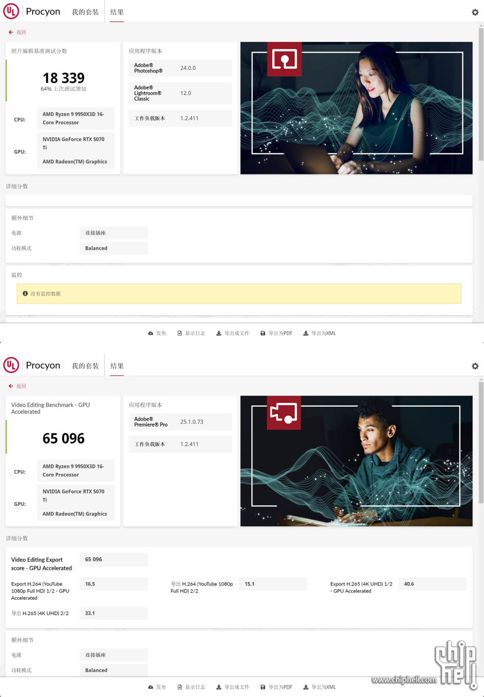The width and height of the screenshot is (484, 697).
Task: Click 导出 H.264 2/2 value 15.1
Action: tap(273, 584)
